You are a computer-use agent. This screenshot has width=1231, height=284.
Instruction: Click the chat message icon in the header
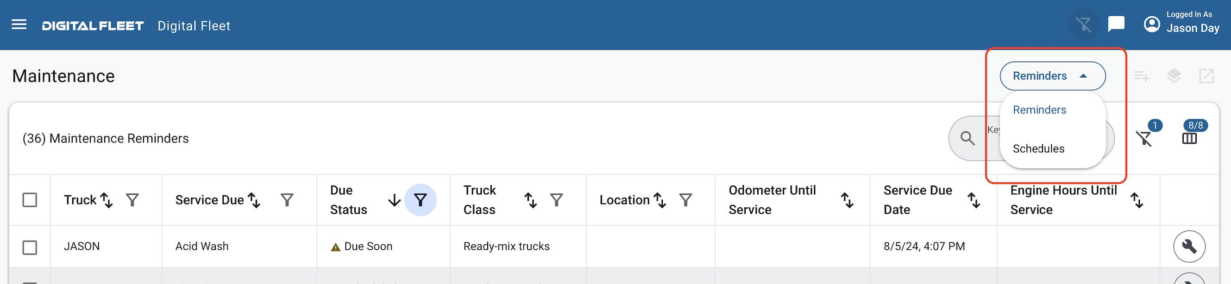tap(1116, 23)
